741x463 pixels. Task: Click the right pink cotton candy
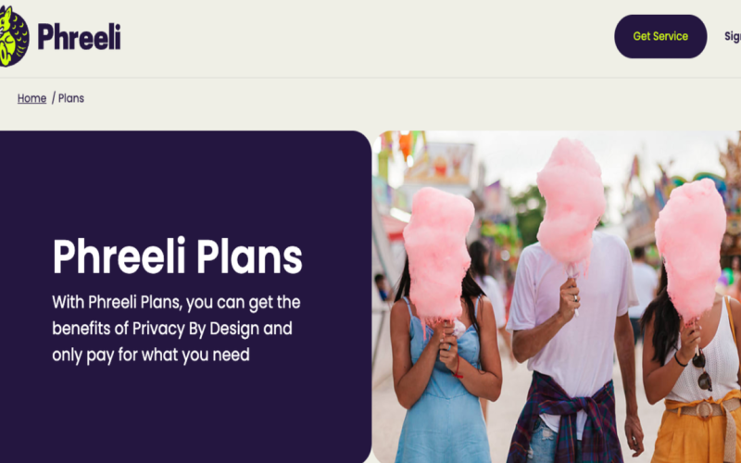pos(690,248)
